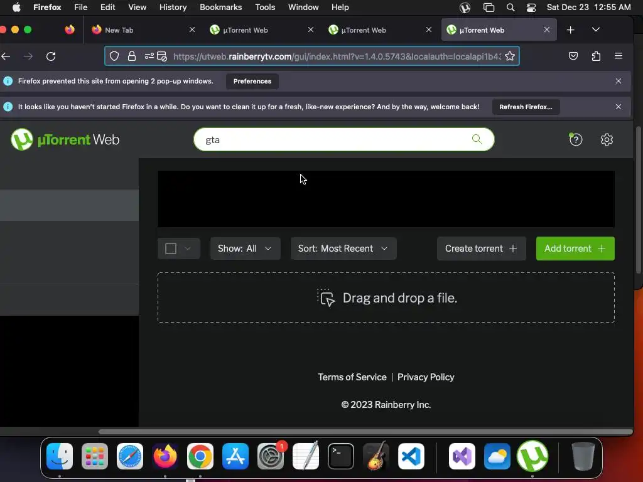This screenshot has width=643, height=482.
Task: Open the list all tabs chevron
Action: coord(596,29)
